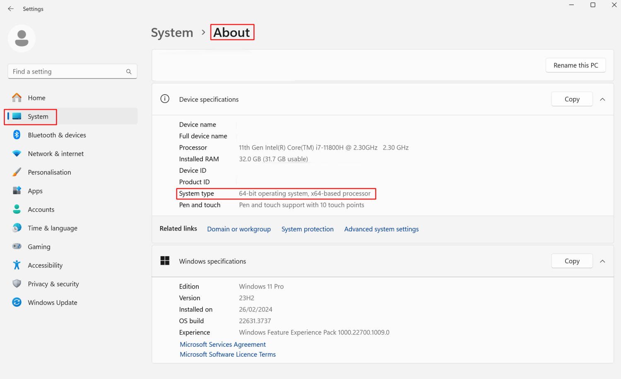Screen dimensions: 621x379
Task: Open Personalisation paintbrush icon
Action: [x=17, y=172]
